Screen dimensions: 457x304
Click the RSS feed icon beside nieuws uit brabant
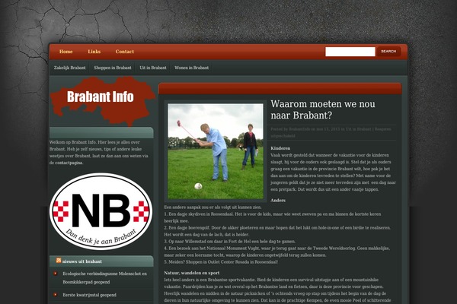point(59,260)
